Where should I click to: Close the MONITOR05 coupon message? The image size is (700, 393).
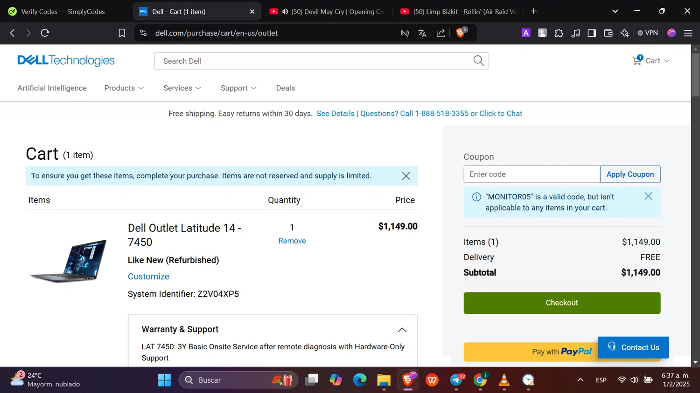(648, 196)
